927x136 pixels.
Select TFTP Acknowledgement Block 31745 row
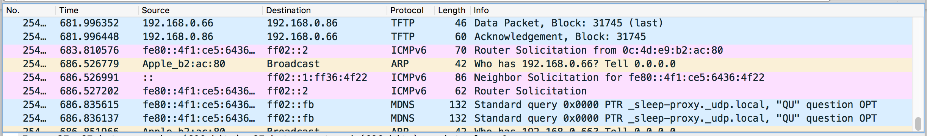pyautogui.click(x=457, y=37)
